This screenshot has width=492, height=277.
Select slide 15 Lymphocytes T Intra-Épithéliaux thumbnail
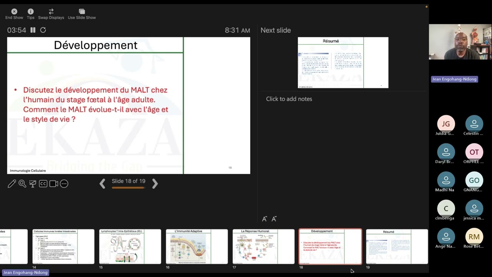(130, 247)
